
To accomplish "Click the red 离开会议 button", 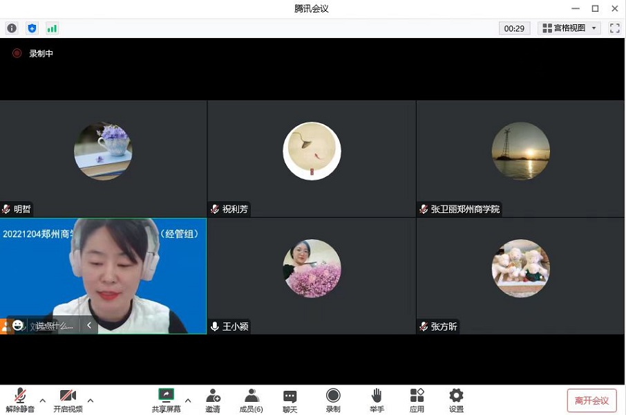I will [x=591, y=400].
